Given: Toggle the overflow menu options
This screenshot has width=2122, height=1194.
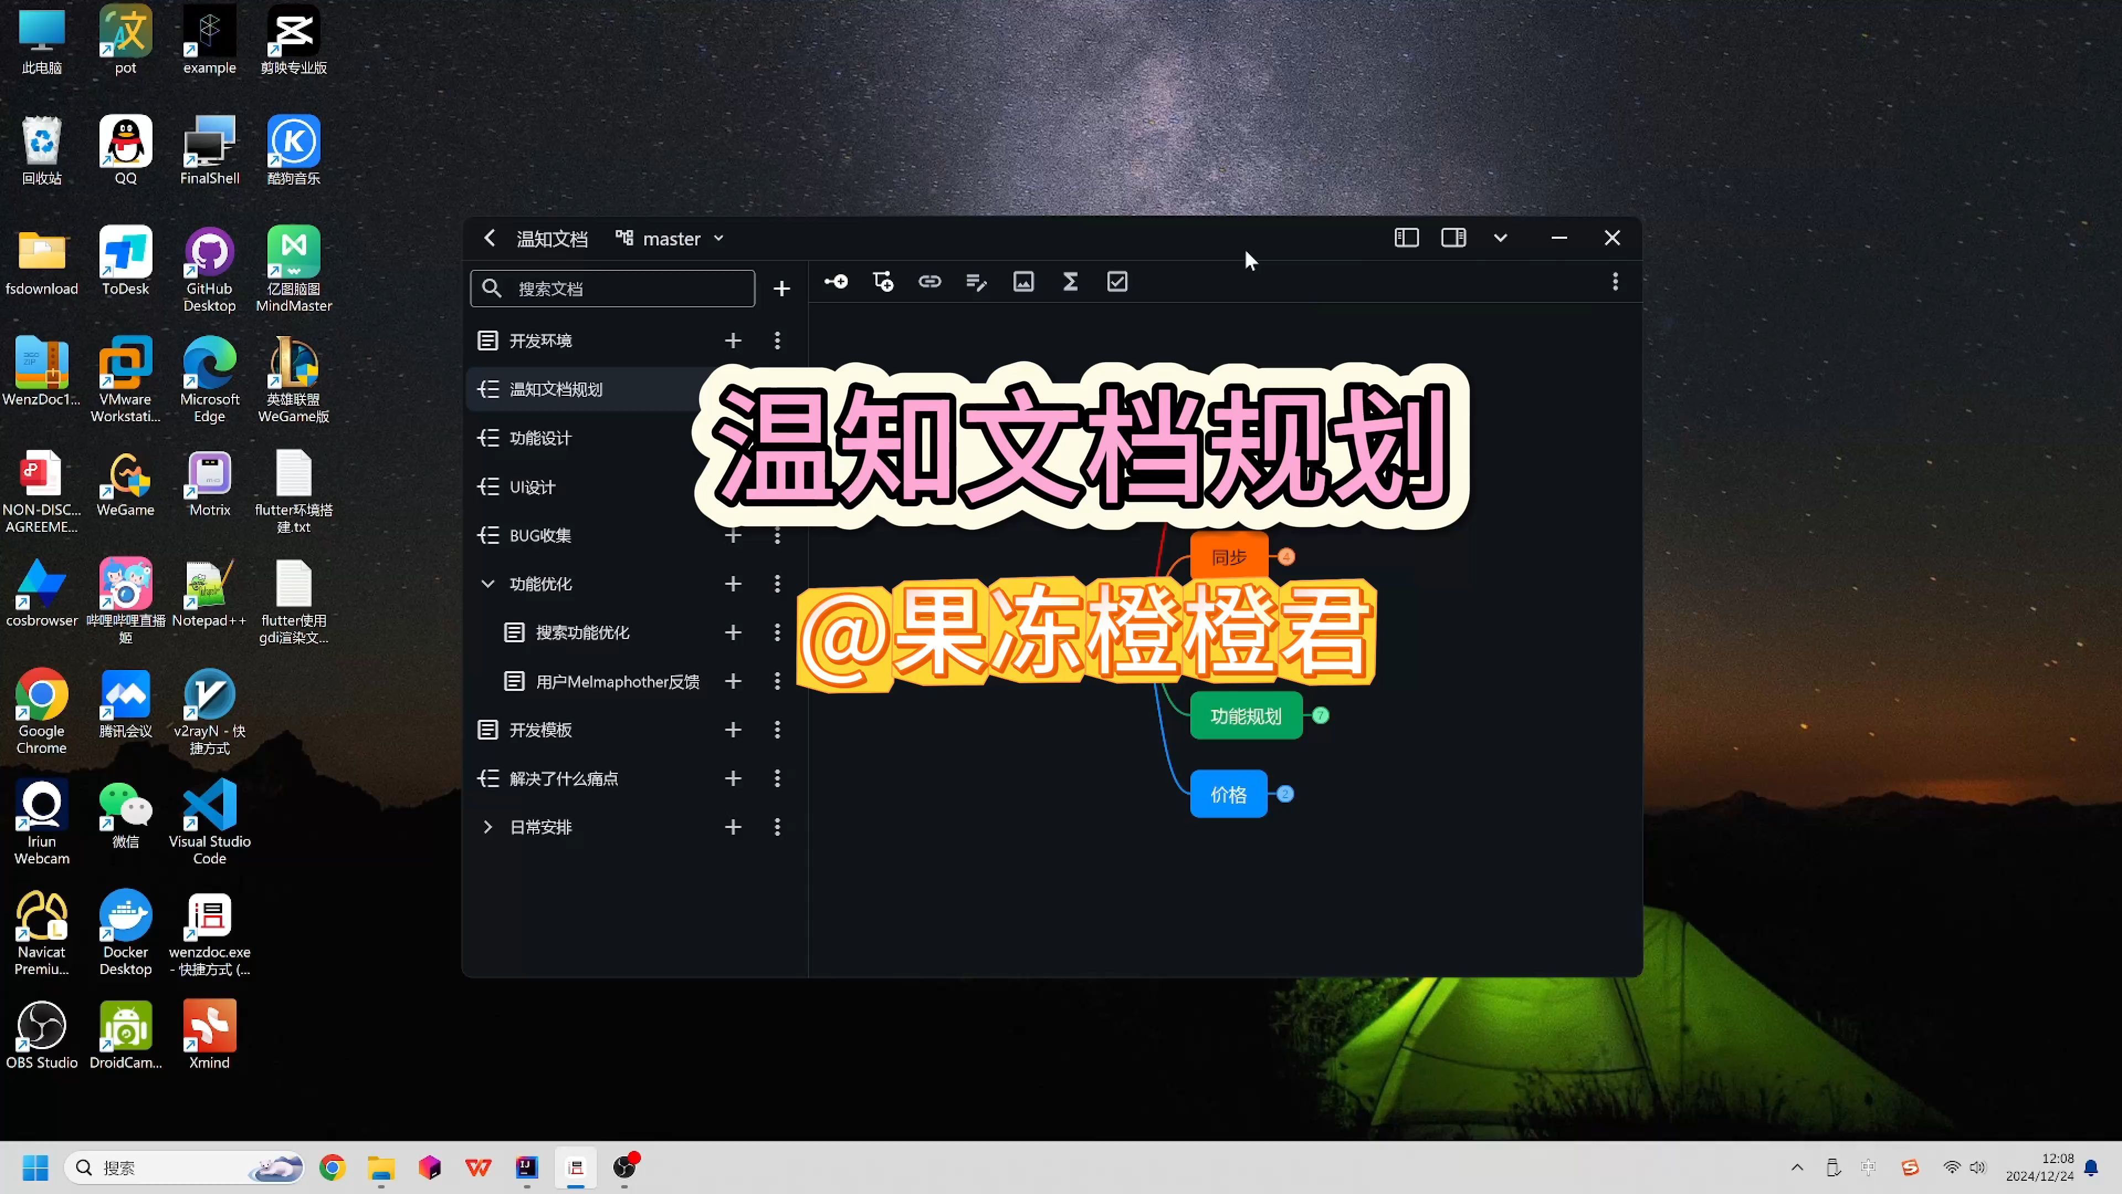Looking at the screenshot, I should click(x=1615, y=281).
